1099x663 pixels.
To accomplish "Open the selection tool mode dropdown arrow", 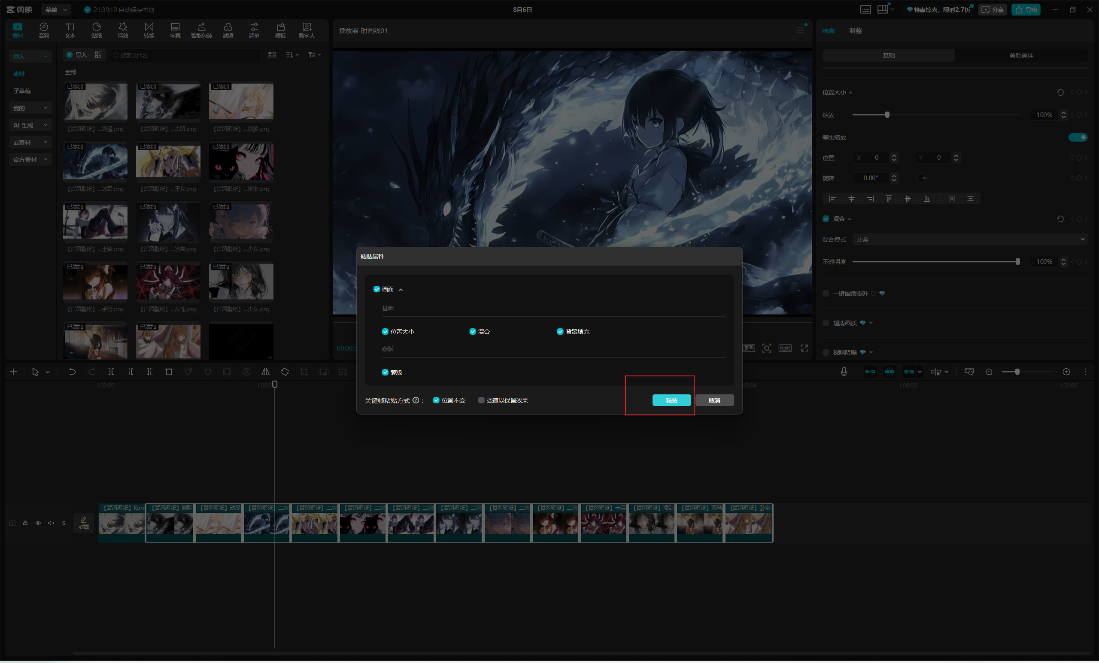I will 48,372.
